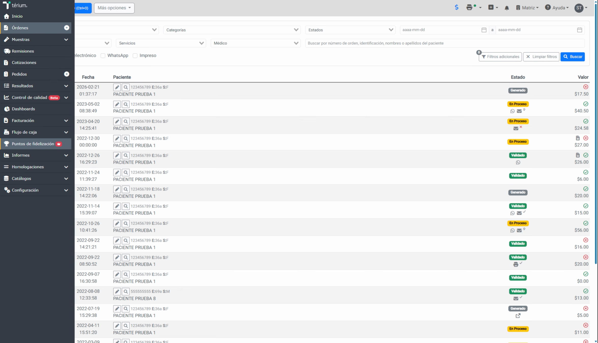Enable the Impreso checkbox filter
Image resolution: width=598 pixels, height=343 pixels.
tap(135, 56)
